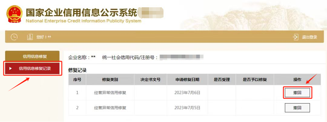The height and width of the screenshot is (122, 327).
Task: Click the 修复类别 column header
Action: pos(110,80)
